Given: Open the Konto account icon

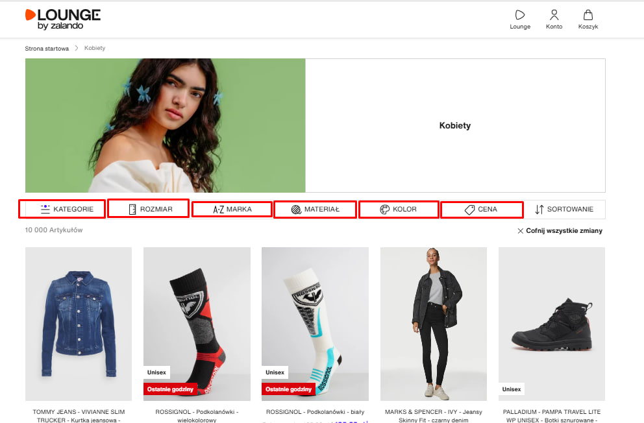Looking at the screenshot, I should pos(554,15).
